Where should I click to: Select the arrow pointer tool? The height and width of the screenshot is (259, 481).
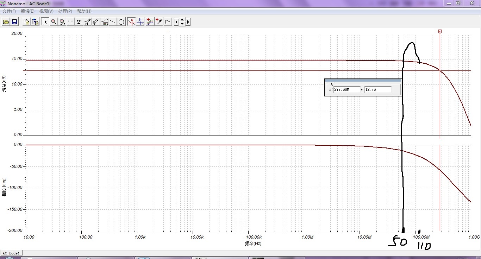(45, 22)
